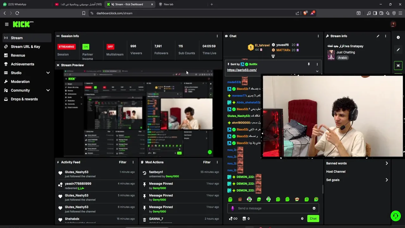Click channel points infinity icon
Viewport: 405px width, 228px height.
pos(233,218)
